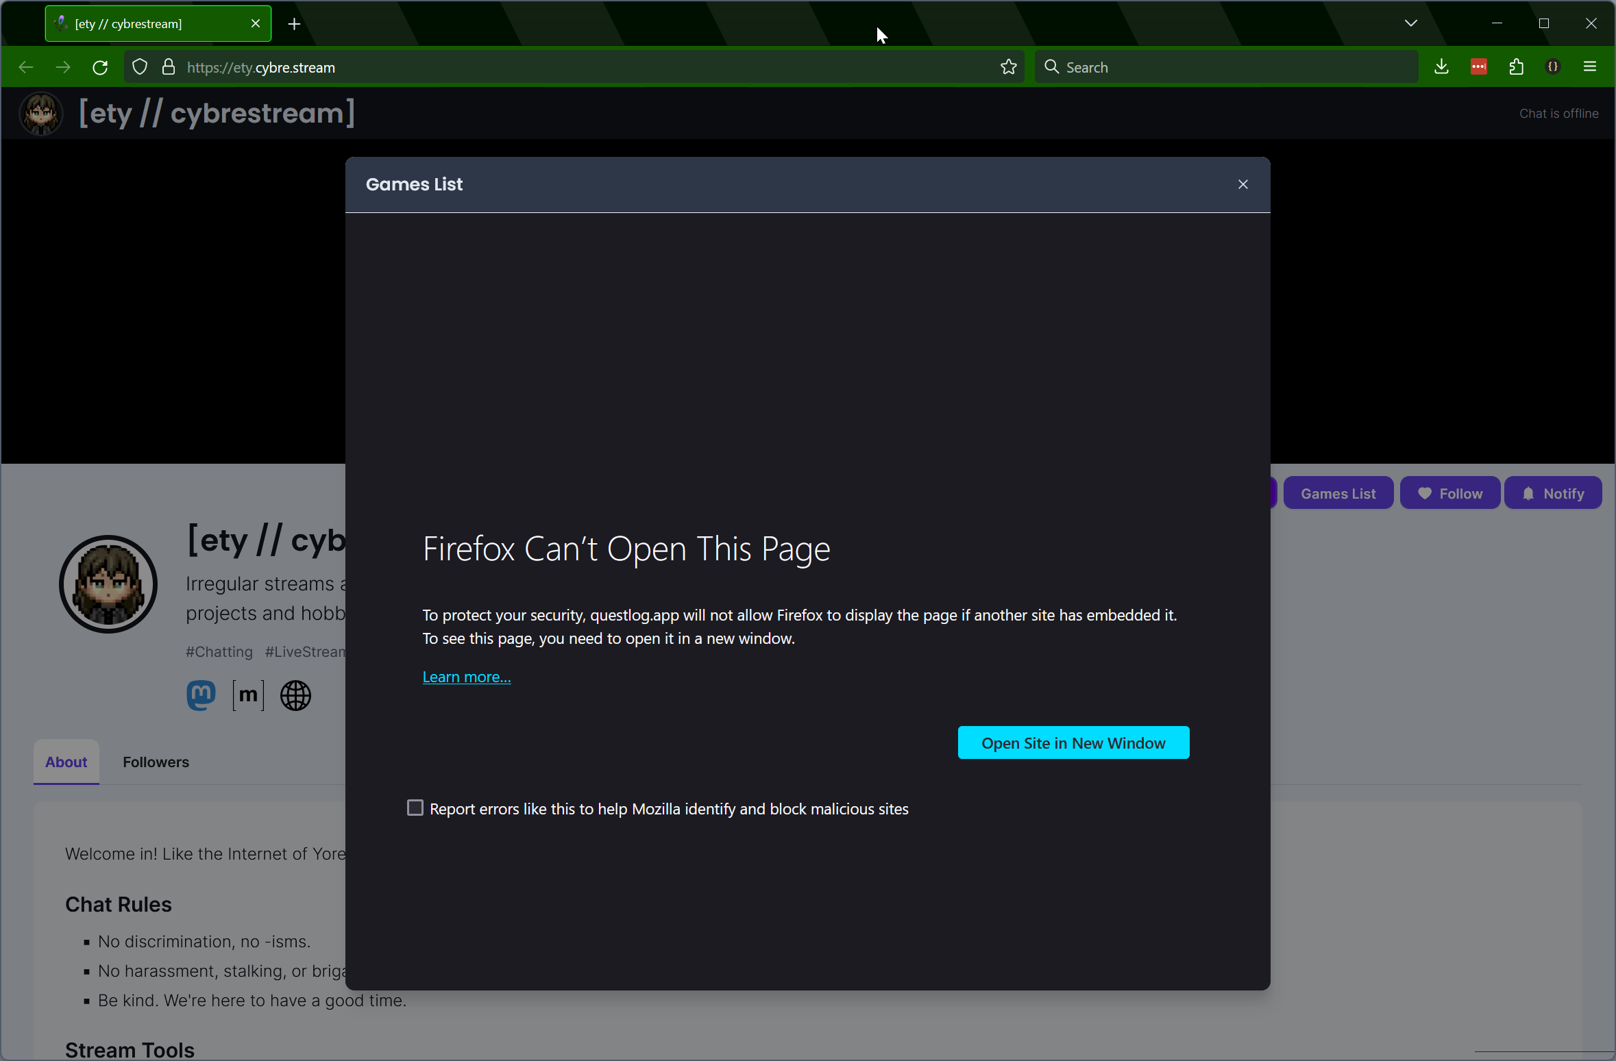Open tracking protection shield icon
The width and height of the screenshot is (1616, 1061).
pos(140,67)
